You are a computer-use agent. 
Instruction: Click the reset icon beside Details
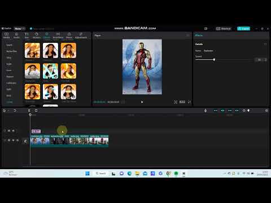pos(265,44)
